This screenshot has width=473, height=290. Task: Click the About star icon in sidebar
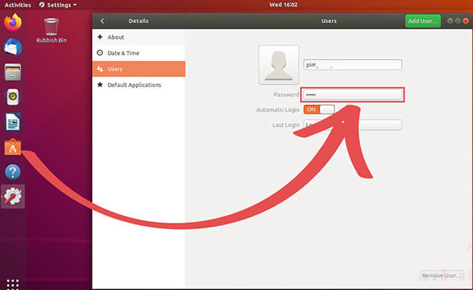pyautogui.click(x=100, y=37)
